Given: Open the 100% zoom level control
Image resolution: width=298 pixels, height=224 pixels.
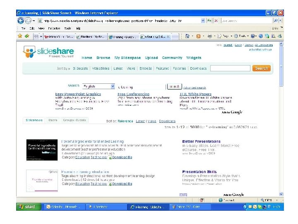Looking at the screenshot, I should point(269,200).
